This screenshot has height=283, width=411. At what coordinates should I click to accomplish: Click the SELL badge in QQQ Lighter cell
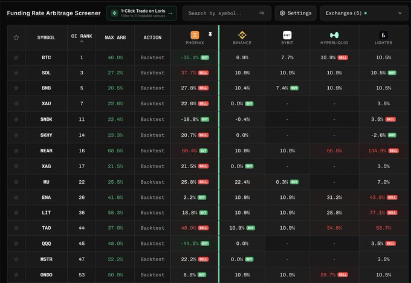click(x=390, y=244)
